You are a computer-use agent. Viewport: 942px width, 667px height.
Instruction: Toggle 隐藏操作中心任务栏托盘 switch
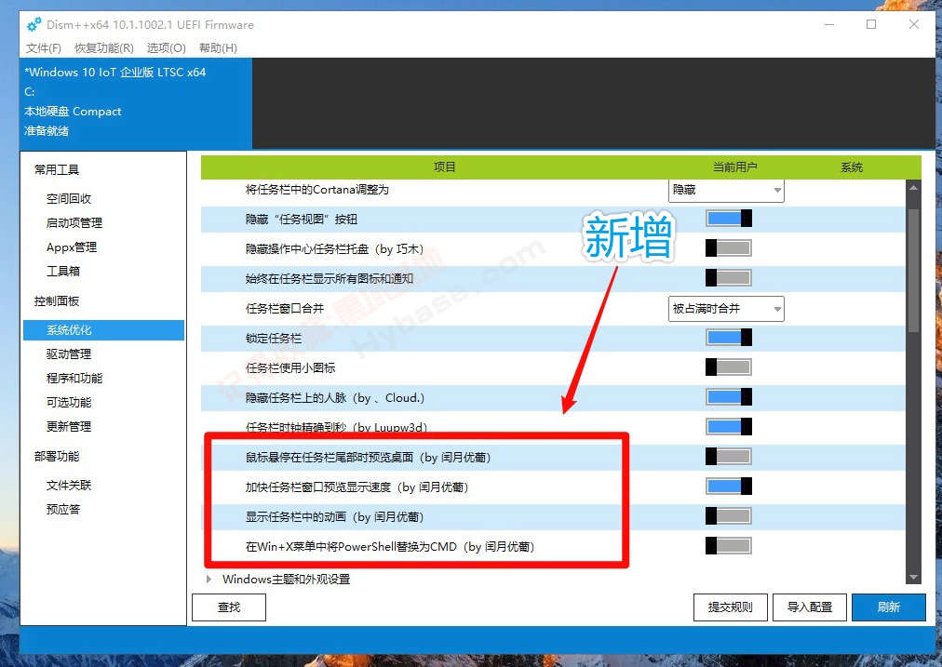coord(729,248)
